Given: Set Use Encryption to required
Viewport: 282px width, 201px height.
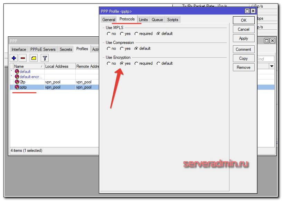Looking at the screenshot, I should [x=136, y=64].
